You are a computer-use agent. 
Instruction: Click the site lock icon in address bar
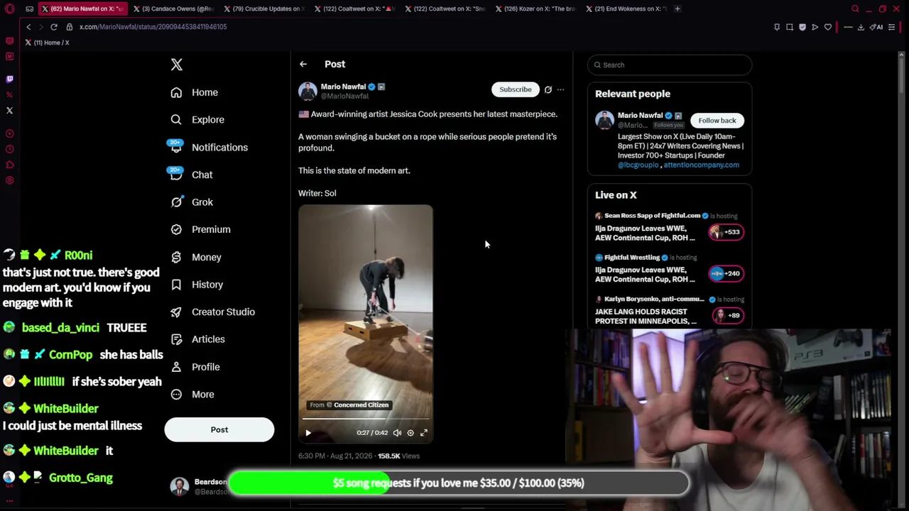click(70, 27)
